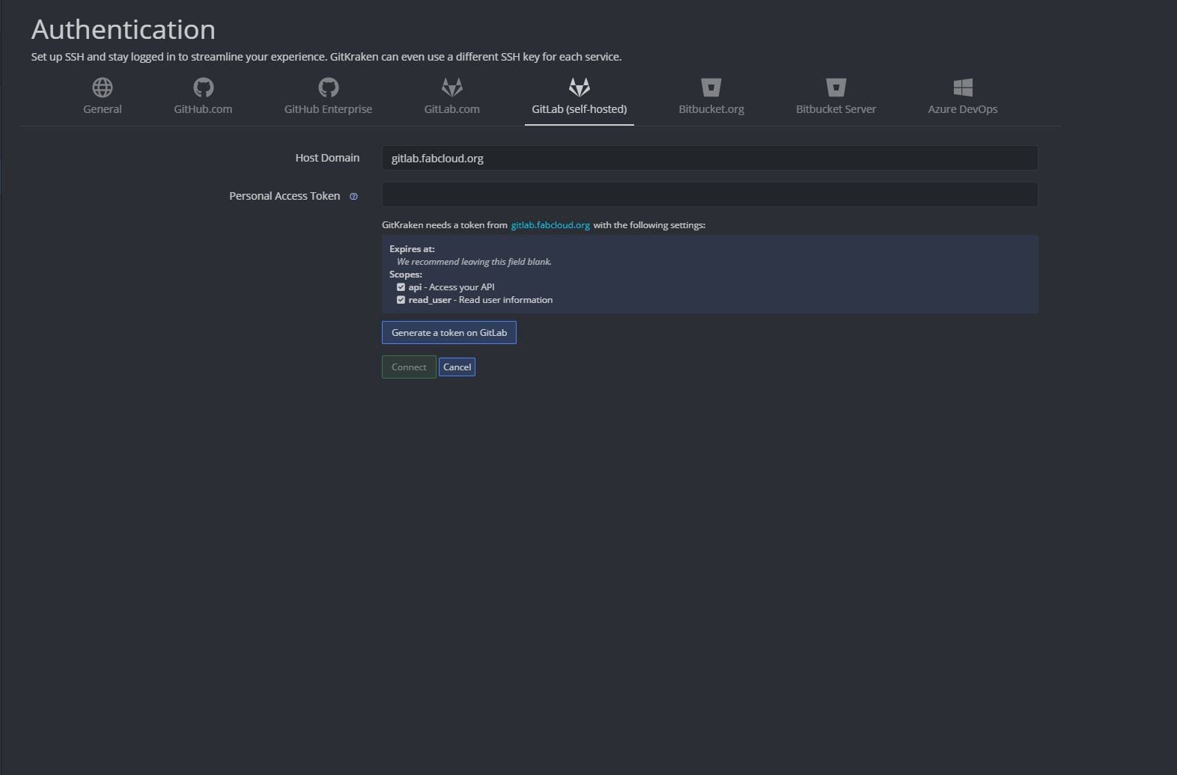Focus the Host Domain input field
Viewport: 1177px width, 775px height.
pos(709,159)
